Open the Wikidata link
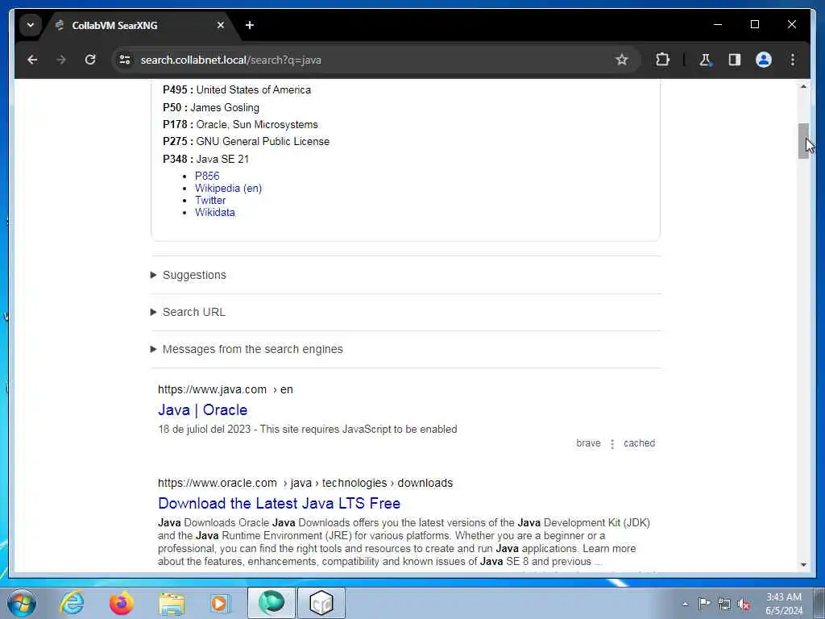The width and height of the screenshot is (825, 619). coord(214,212)
